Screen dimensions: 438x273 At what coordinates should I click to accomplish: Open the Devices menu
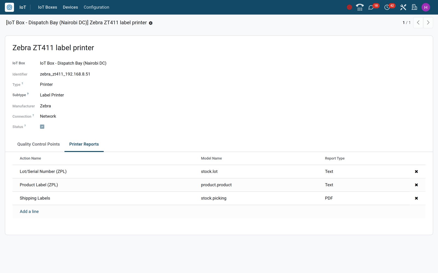70,7
